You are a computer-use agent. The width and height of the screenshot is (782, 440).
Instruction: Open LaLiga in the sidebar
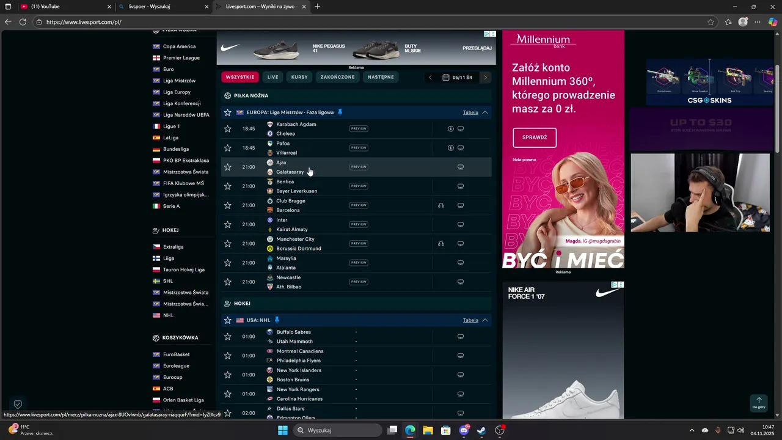pyautogui.click(x=171, y=137)
